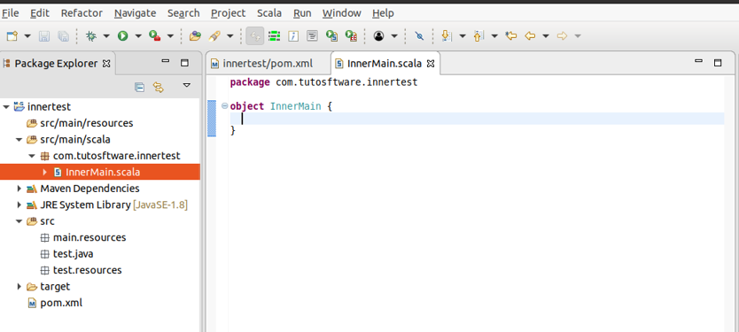Click the Scala run S icon

coord(332,35)
